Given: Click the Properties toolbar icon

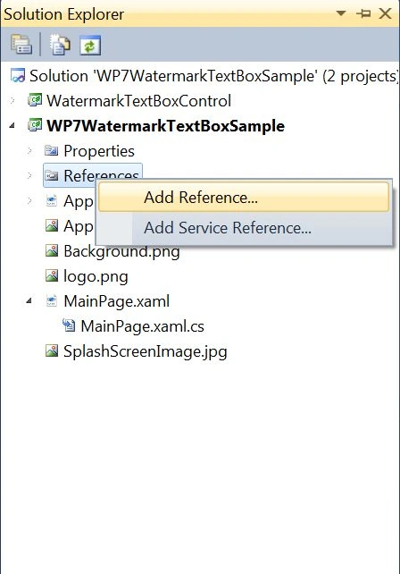Looking at the screenshot, I should (x=21, y=45).
